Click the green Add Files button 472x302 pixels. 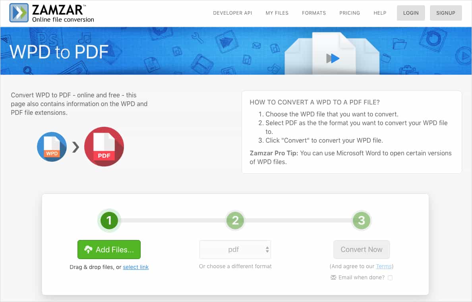[109, 249]
